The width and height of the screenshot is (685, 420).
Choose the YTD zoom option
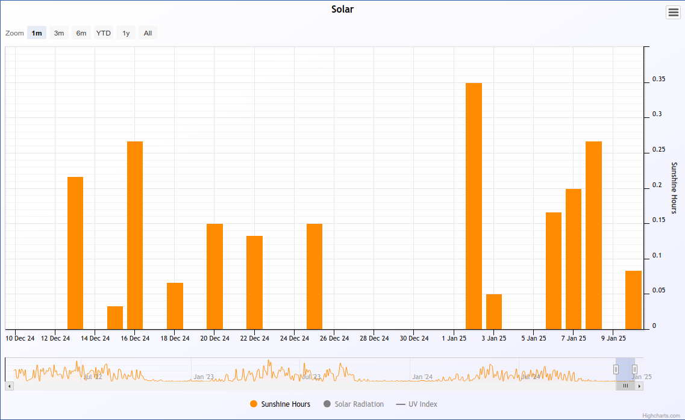tap(104, 33)
